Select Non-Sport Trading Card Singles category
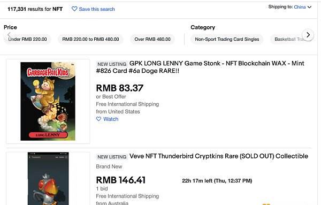 tap(227, 39)
